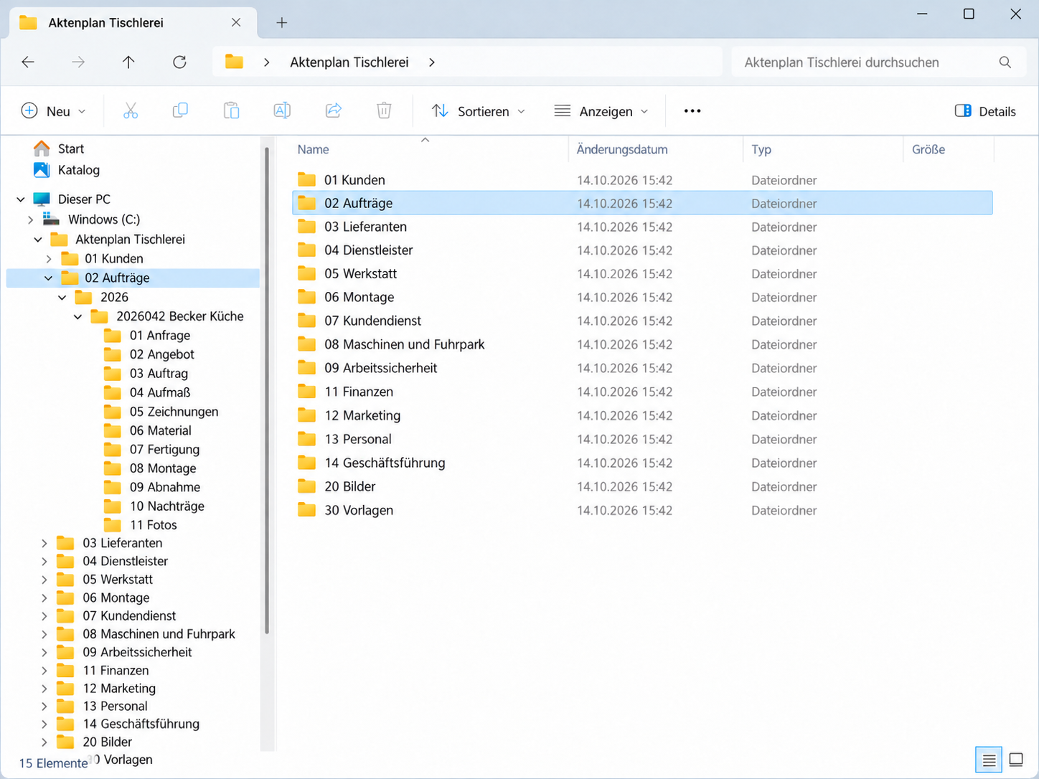Sort by the Größe column header
1039x779 pixels.
pyautogui.click(x=928, y=150)
